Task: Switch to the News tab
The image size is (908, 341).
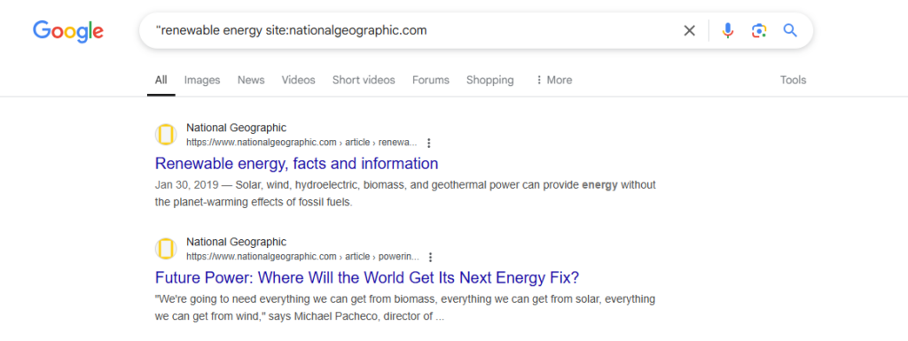Action: (x=251, y=81)
